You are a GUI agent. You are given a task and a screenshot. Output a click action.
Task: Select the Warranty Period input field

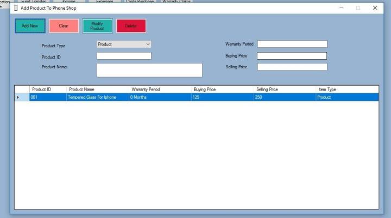tap(292, 44)
